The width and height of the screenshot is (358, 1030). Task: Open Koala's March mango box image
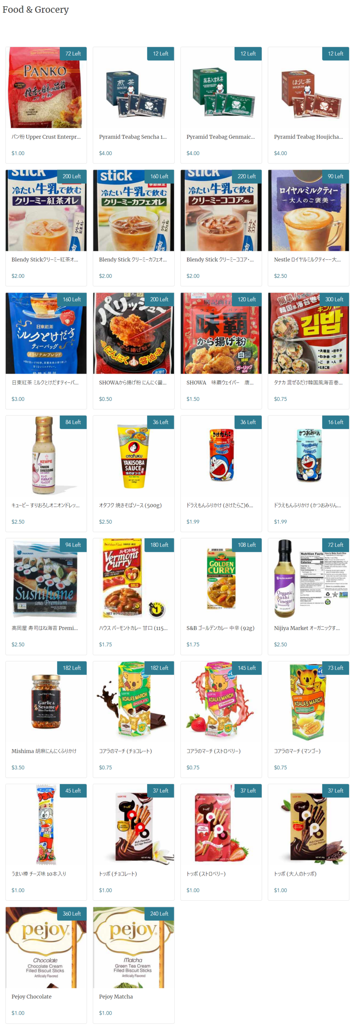pos(308,701)
